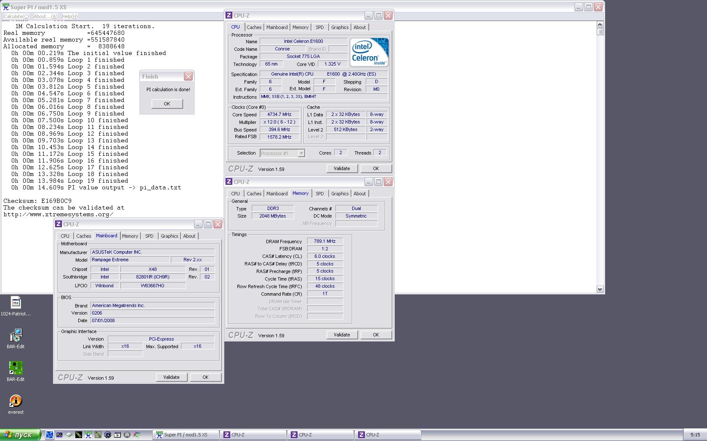Open Mainboard tab in top CPU-Z window
This screenshot has width=707, height=441.
tap(277, 27)
